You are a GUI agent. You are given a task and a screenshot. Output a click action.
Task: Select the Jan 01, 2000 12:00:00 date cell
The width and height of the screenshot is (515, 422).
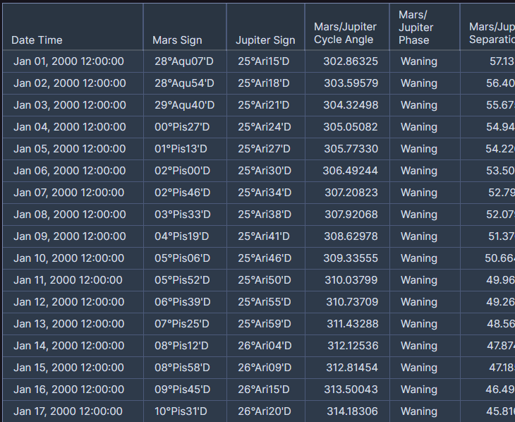pyautogui.click(x=68, y=61)
